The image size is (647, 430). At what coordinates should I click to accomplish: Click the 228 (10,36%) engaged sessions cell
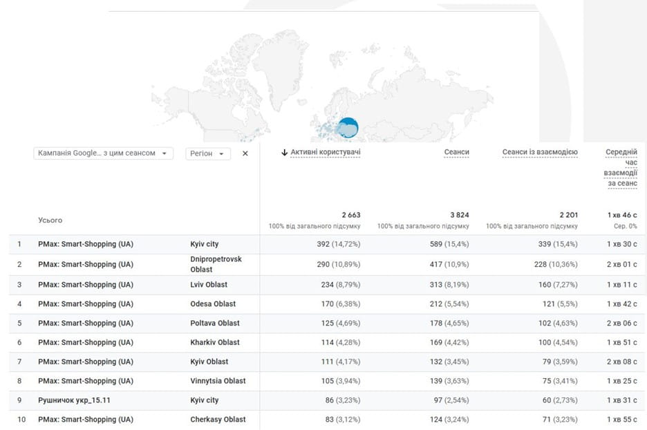pyautogui.click(x=556, y=264)
